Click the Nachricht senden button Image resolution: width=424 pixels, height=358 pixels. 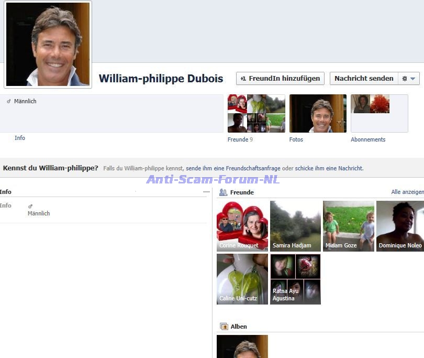364,79
